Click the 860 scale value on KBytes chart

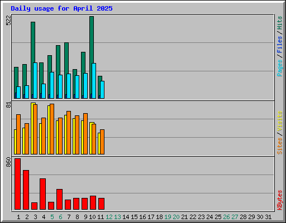click(x=8, y=162)
